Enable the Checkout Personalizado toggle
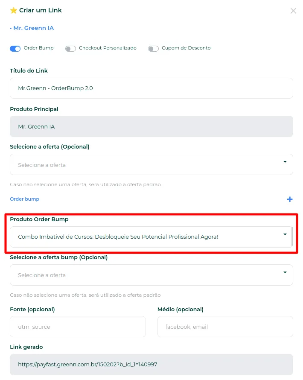 [x=70, y=49]
